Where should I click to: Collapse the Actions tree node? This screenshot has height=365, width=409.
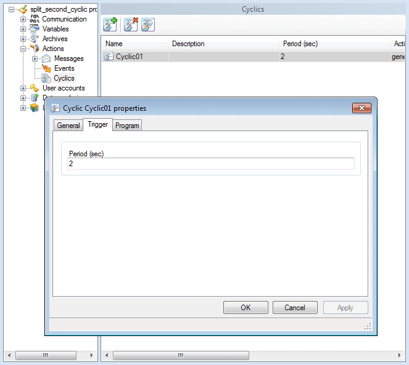tap(23, 49)
